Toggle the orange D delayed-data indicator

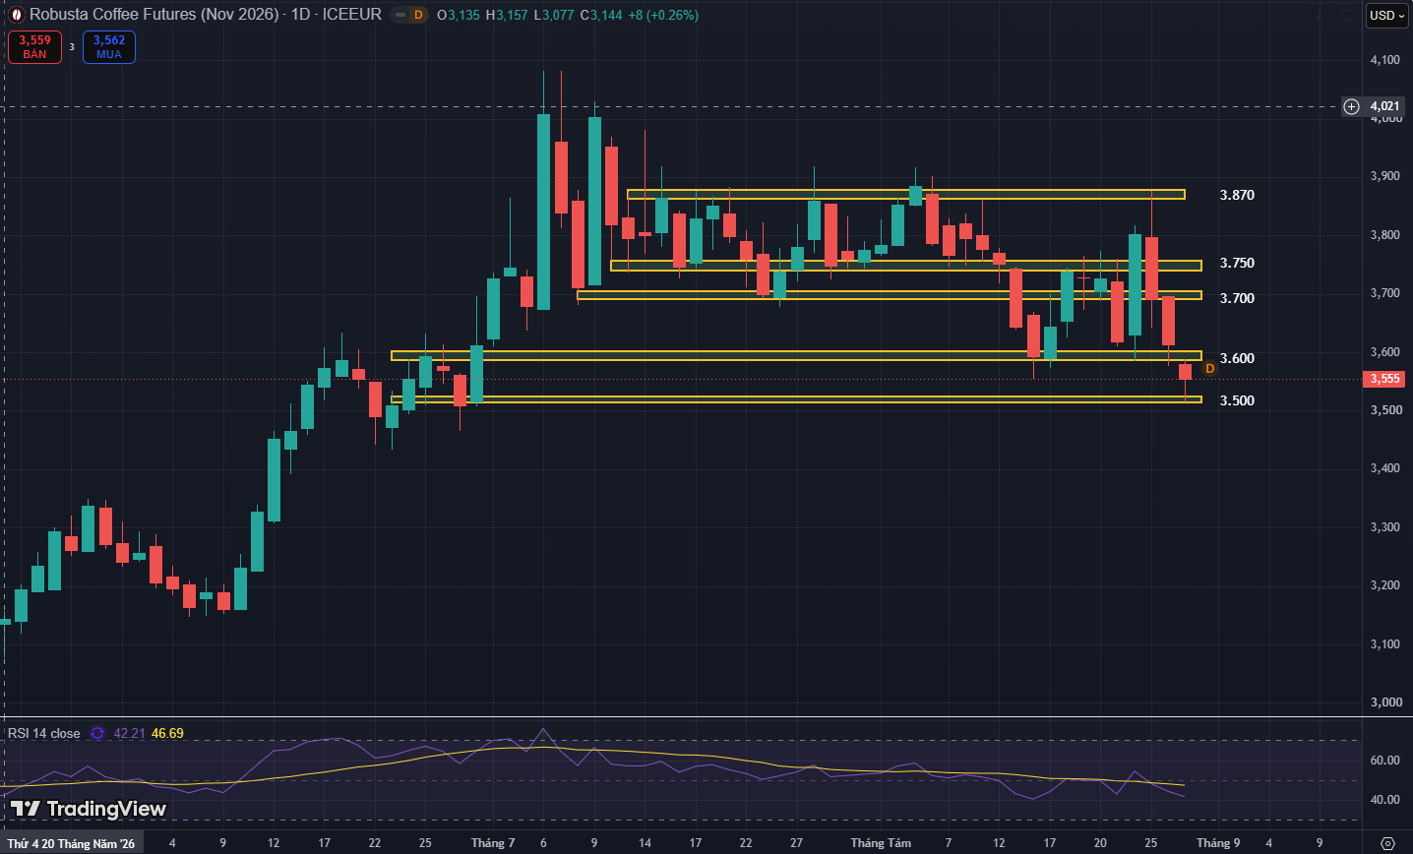click(x=418, y=15)
